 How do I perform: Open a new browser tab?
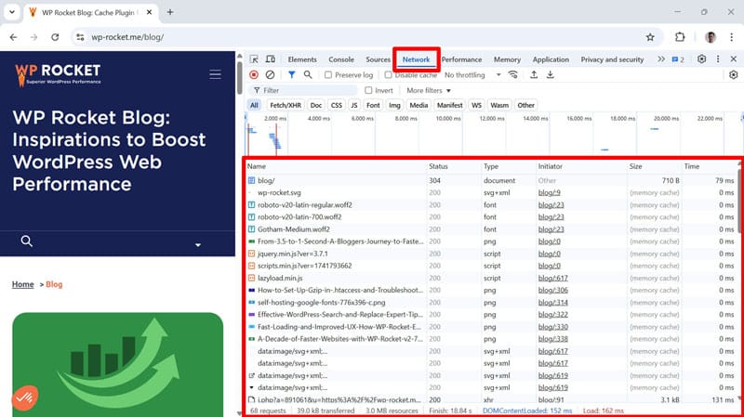click(170, 12)
